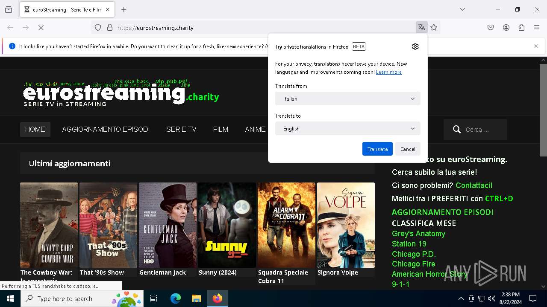Image resolution: width=547 pixels, height=307 pixels.
Task: Close the euroStreaming tab
Action: tap(108, 9)
